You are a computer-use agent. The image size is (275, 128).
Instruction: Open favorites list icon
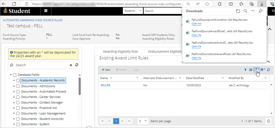pyautogui.click(x=241, y=4)
